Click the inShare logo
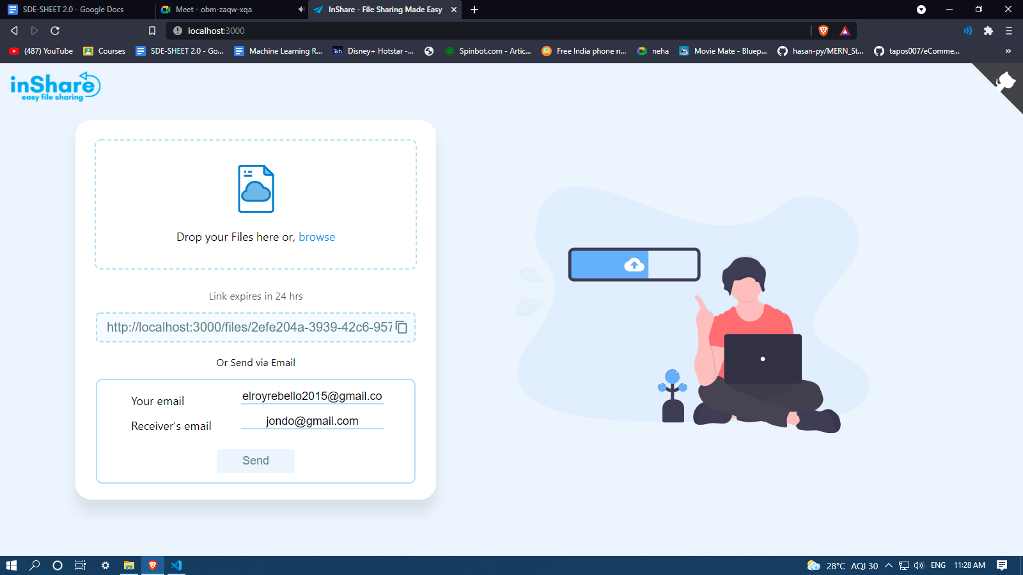Viewport: 1023px width, 575px height. click(x=55, y=87)
